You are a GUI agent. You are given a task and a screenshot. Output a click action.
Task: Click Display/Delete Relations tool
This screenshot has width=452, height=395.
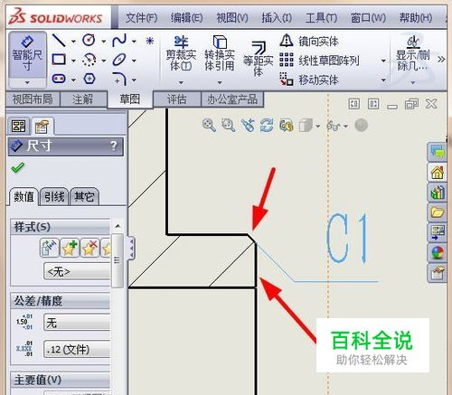[413, 53]
